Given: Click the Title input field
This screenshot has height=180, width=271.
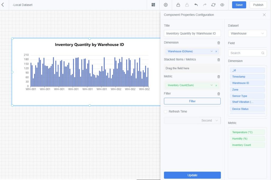Looking at the screenshot, I should (x=192, y=33).
